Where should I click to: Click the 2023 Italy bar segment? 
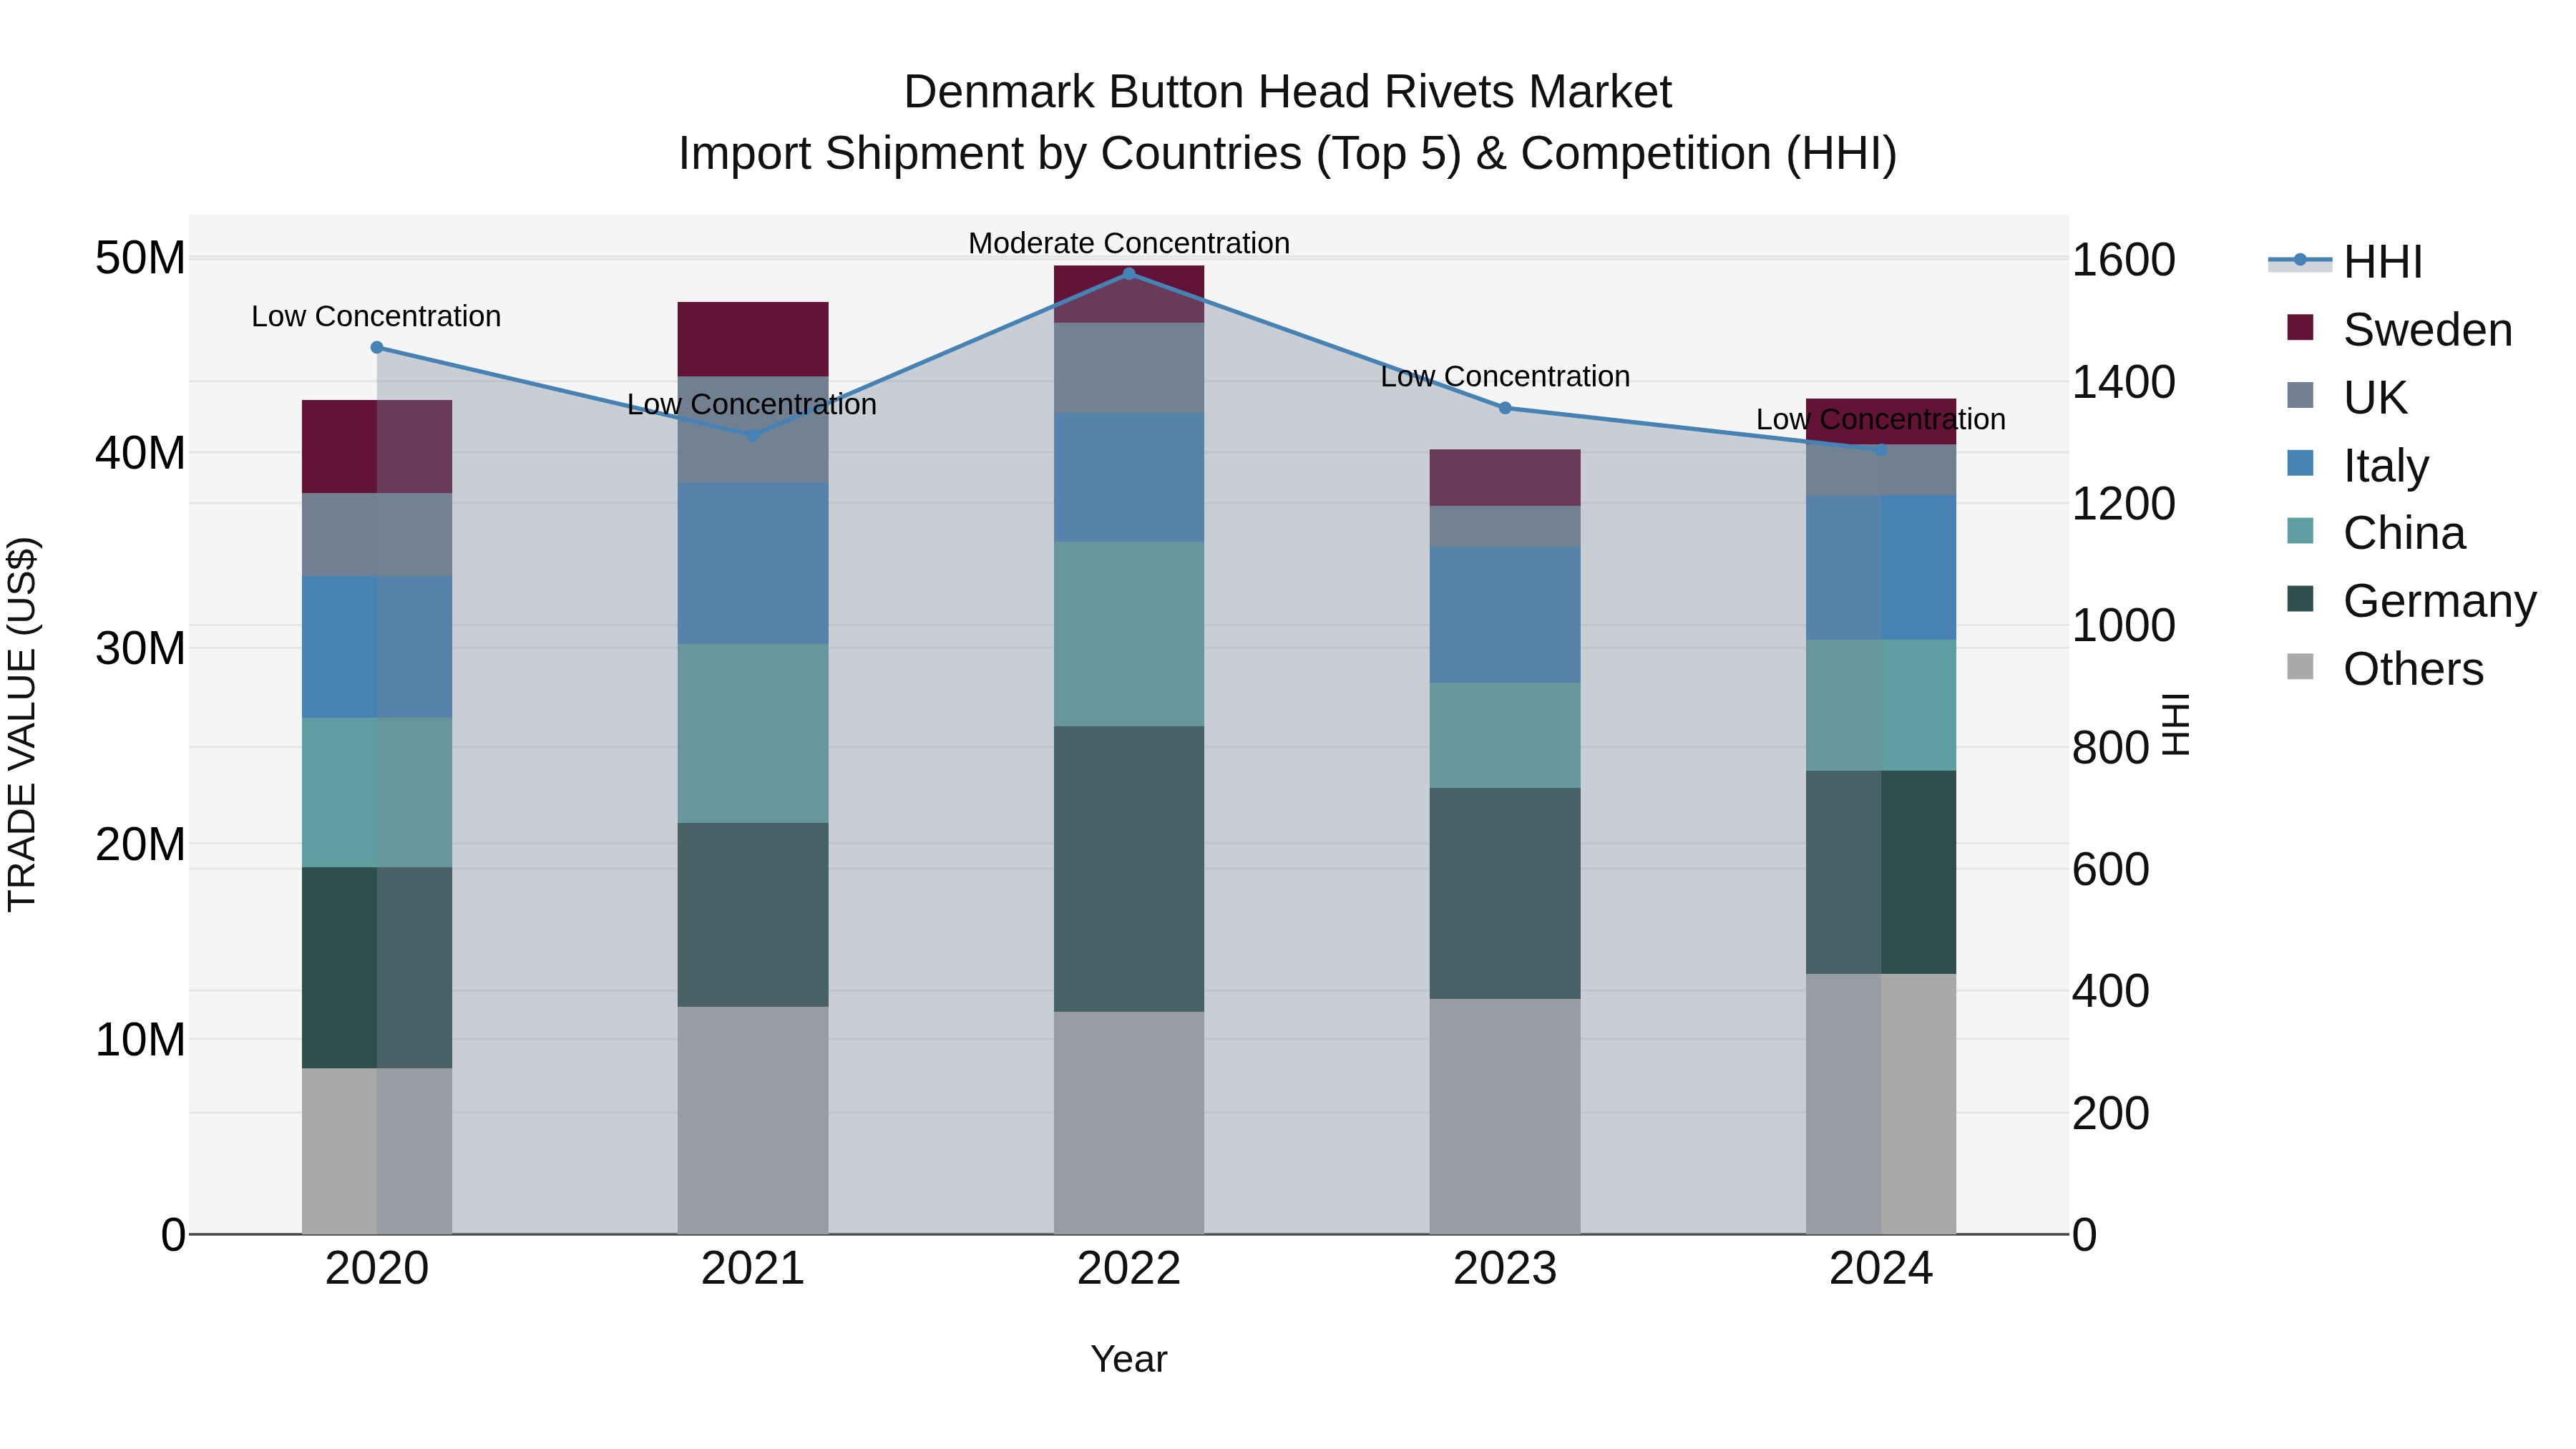1505,615
